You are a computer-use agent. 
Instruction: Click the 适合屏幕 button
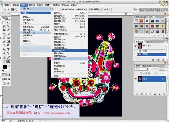[x=94, y=9]
